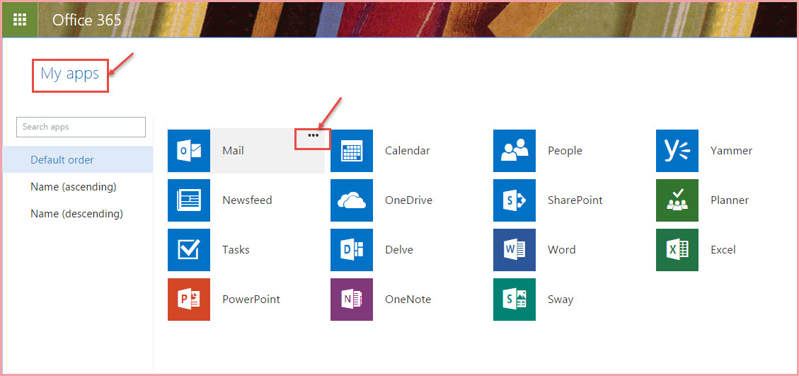Sort apps by Name (descending)
799x376 pixels.
[x=77, y=215]
